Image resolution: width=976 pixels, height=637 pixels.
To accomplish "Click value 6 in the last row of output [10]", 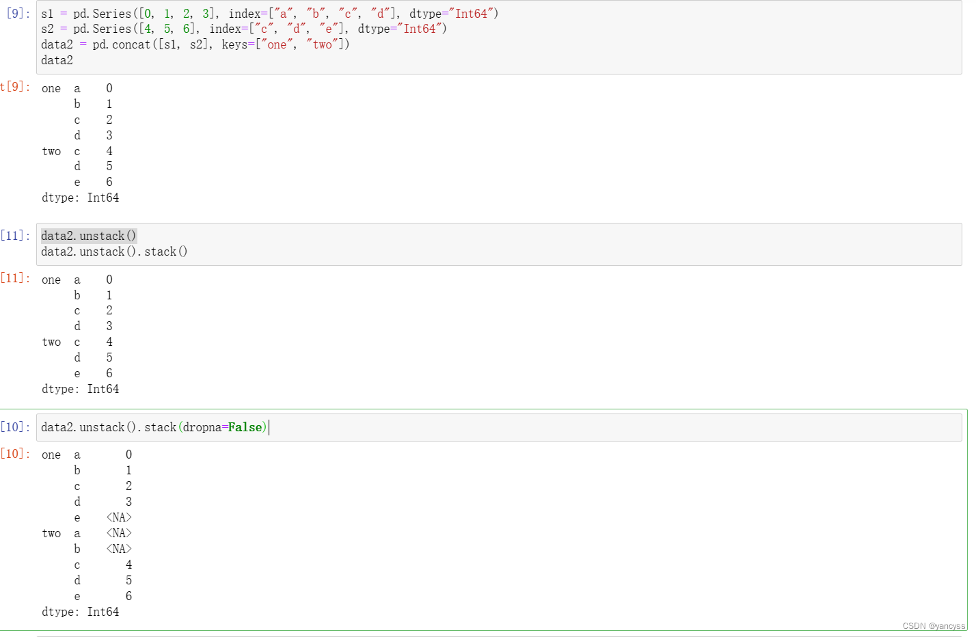I will pyautogui.click(x=128, y=596).
